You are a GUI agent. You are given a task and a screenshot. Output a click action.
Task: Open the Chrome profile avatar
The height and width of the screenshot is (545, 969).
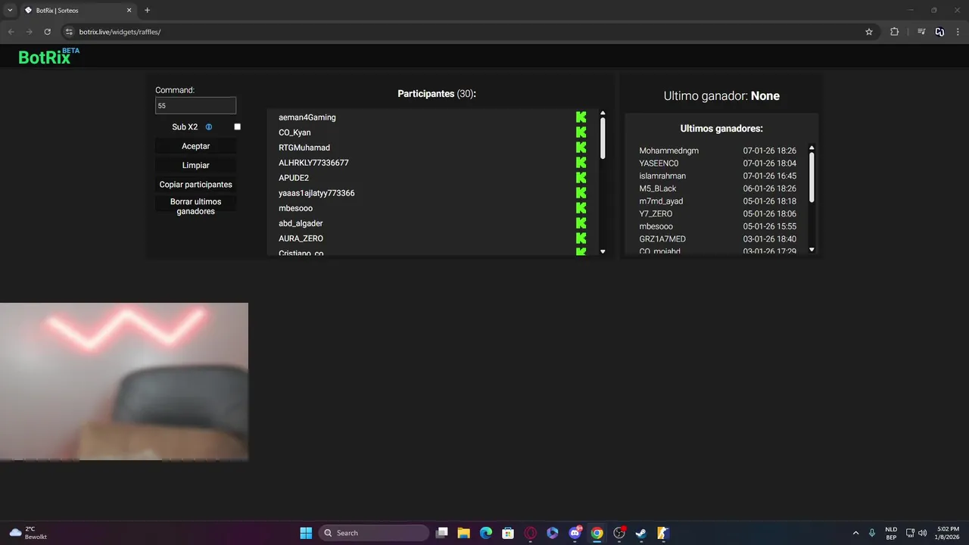[939, 32]
